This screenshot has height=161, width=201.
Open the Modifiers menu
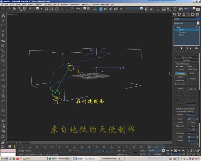click(39, 4)
